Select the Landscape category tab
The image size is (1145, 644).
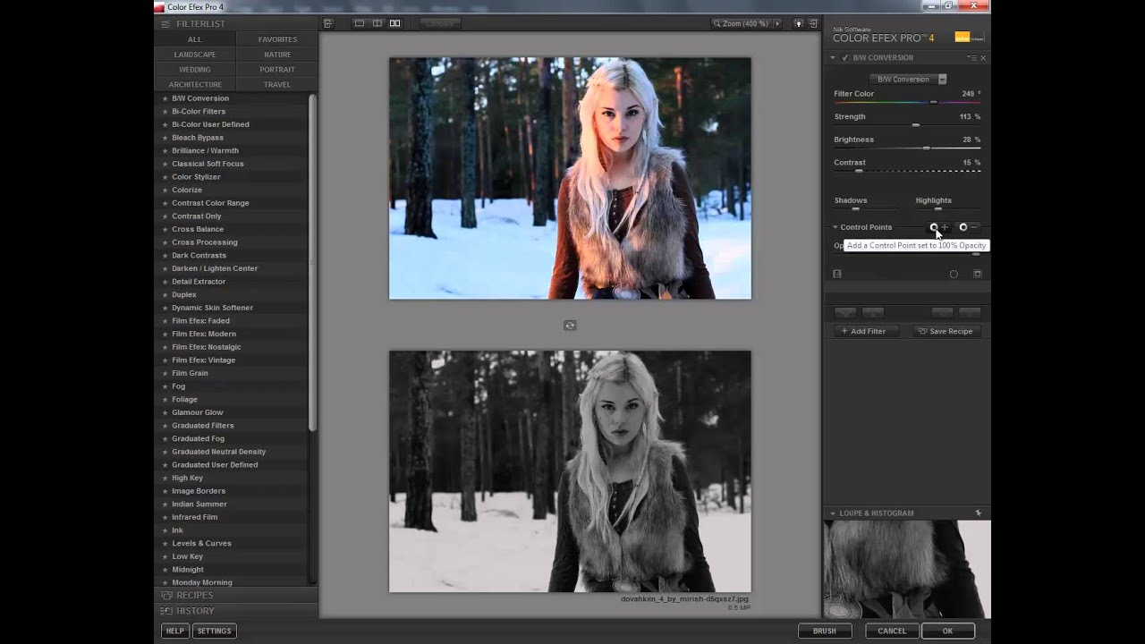pos(195,55)
